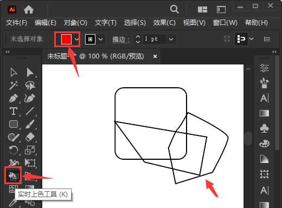282x208 pixels.
Task: Collapse the left toolbar double arrows
Action: tap(8, 52)
